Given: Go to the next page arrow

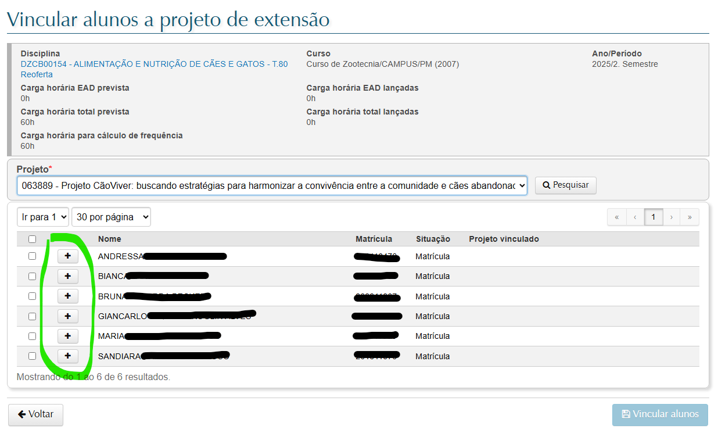Looking at the screenshot, I should click(x=672, y=217).
